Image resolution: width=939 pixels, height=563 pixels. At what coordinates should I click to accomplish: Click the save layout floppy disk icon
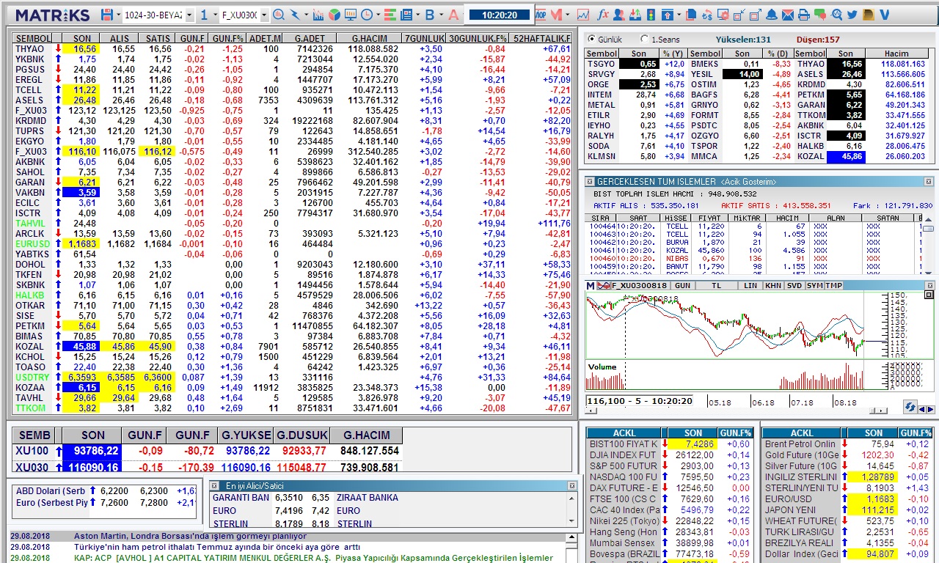point(107,15)
